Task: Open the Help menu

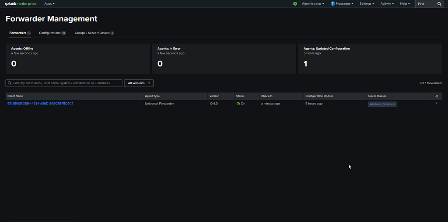Action: [405, 3]
